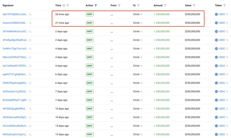Open Circle account in the 4pi1xKhbxMi133F84 row
This screenshot has width=231, height=138.
pos(136,66)
